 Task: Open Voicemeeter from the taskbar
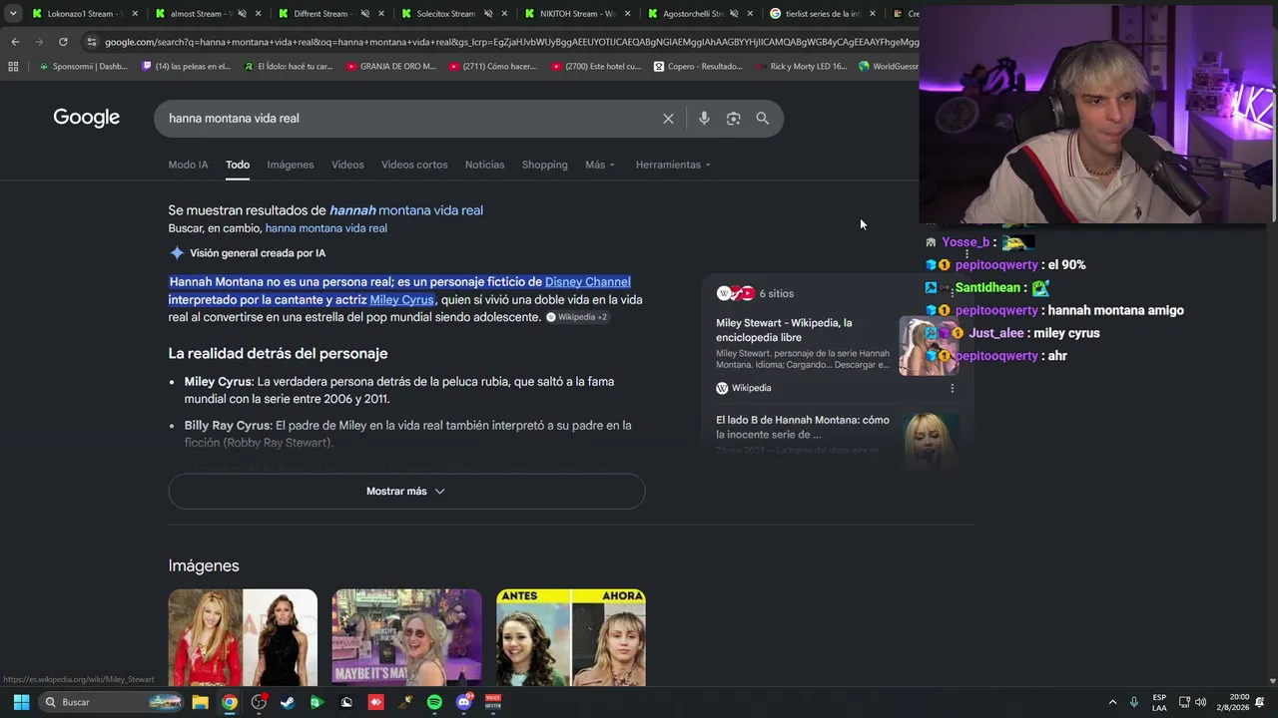coord(493,702)
